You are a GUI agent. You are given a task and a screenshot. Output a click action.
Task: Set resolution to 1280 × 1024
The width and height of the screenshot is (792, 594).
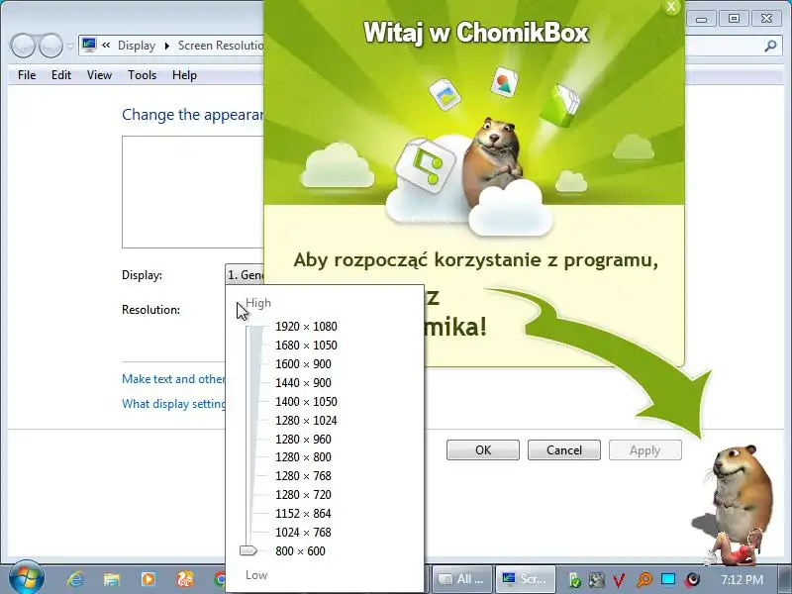point(306,420)
